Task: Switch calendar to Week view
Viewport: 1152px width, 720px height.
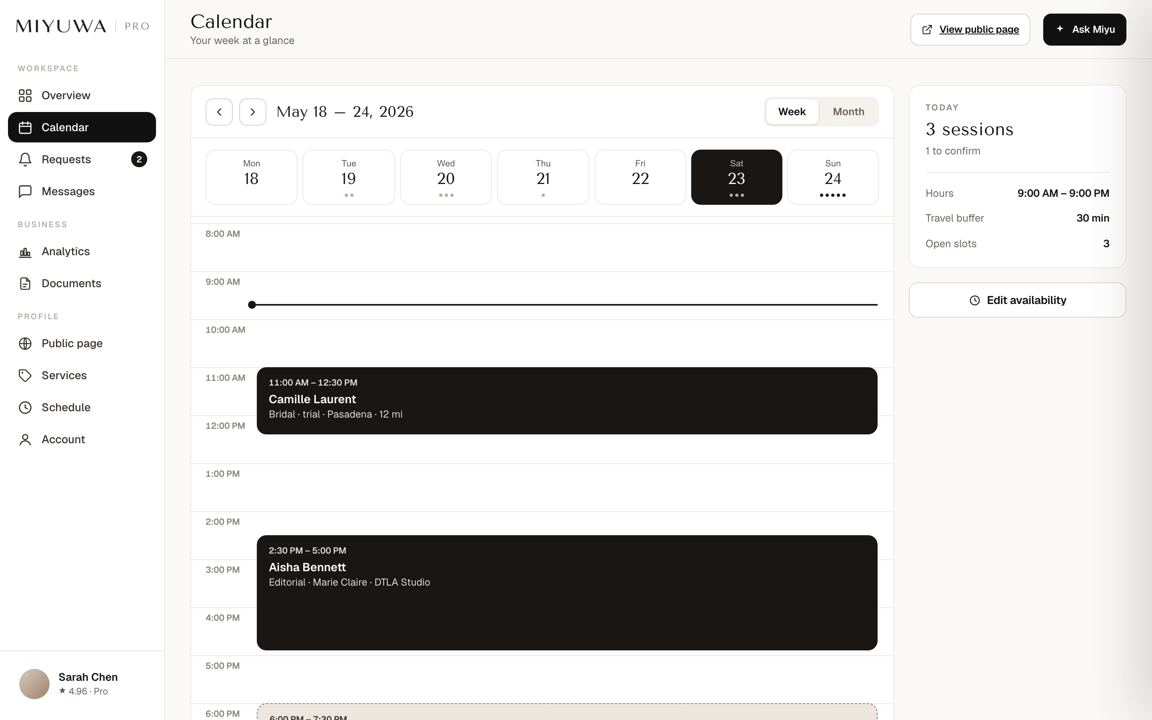Action: (x=792, y=112)
